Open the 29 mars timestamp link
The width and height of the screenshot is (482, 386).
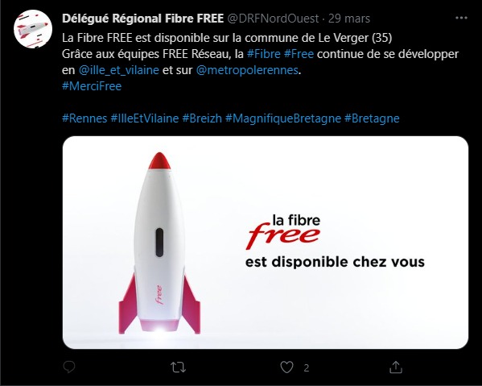coord(349,19)
